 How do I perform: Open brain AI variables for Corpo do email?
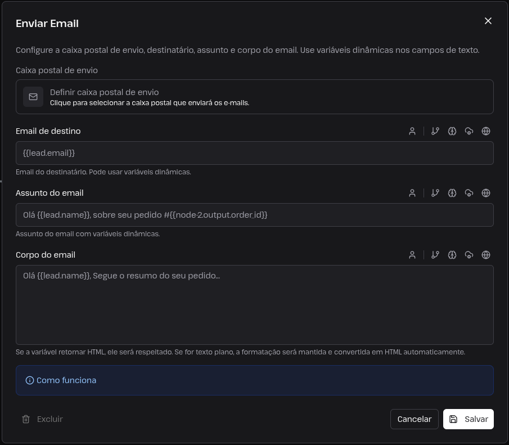pos(452,255)
